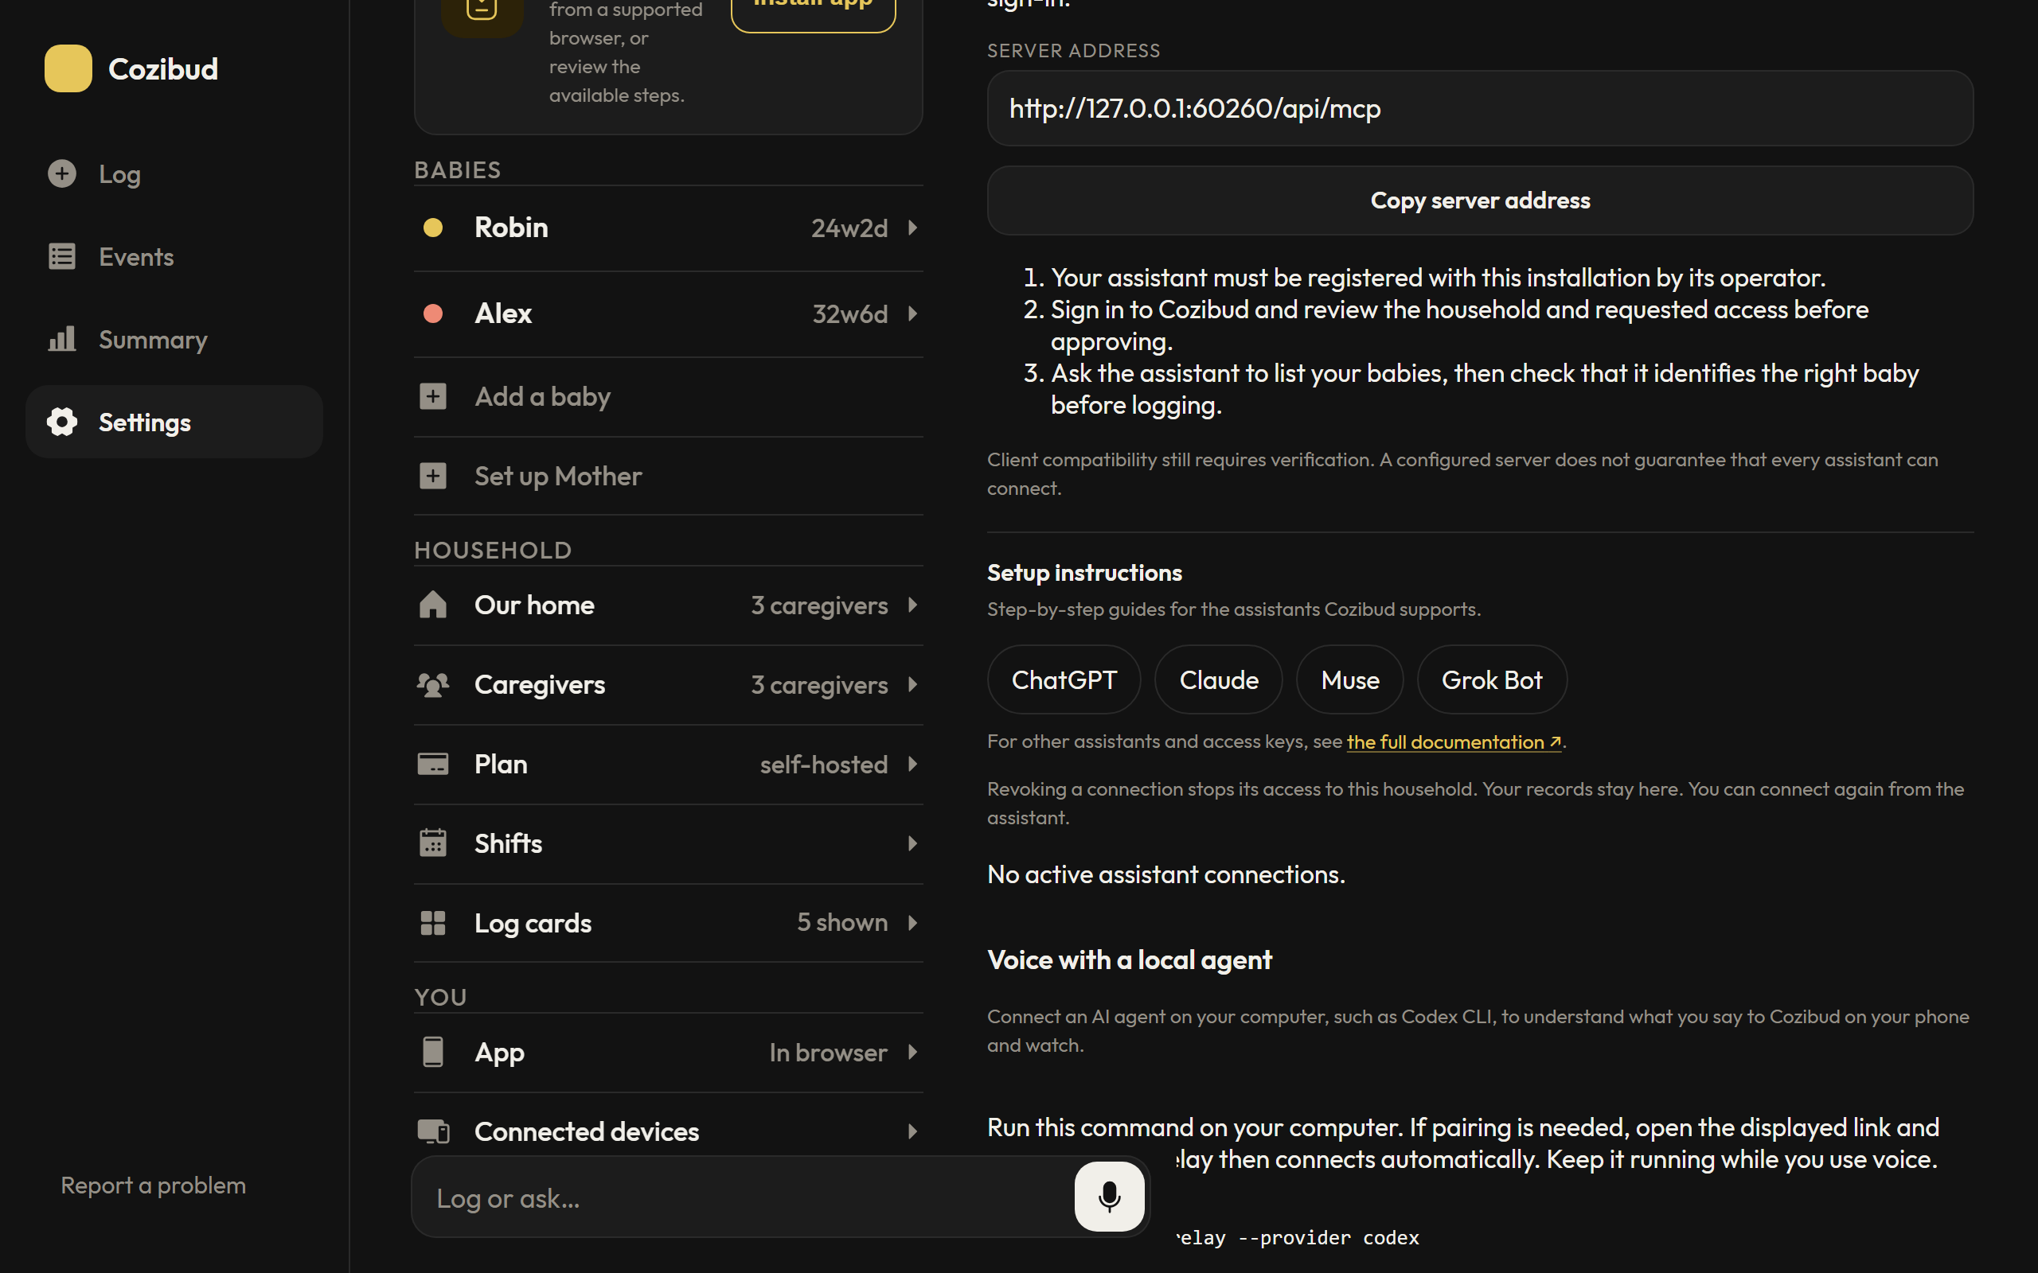Open the Muse setup guide
This screenshot has height=1273, width=2038.
tap(1349, 679)
